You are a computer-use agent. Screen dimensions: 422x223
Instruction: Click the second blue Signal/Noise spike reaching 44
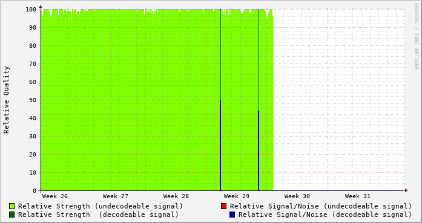tap(259, 150)
